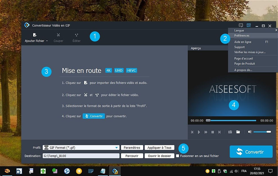Open the green upload arrow taskbar app
The height and width of the screenshot is (176, 278).
43,171
